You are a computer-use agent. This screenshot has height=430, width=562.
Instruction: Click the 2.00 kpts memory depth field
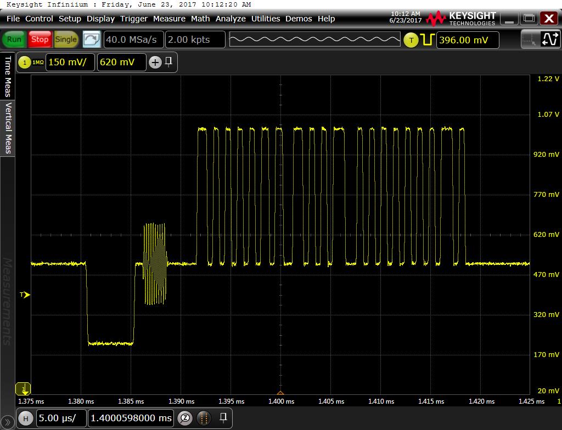tap(195, 39)
